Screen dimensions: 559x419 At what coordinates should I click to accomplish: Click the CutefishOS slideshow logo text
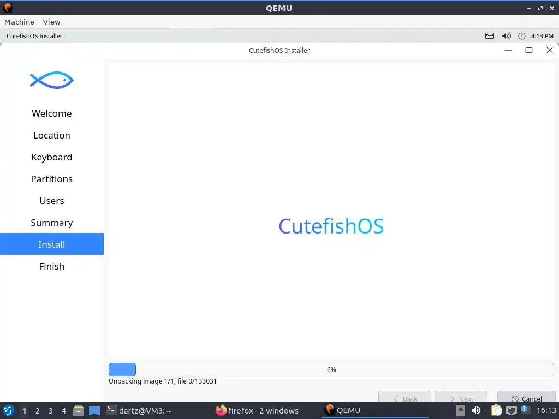coord(331,226)
